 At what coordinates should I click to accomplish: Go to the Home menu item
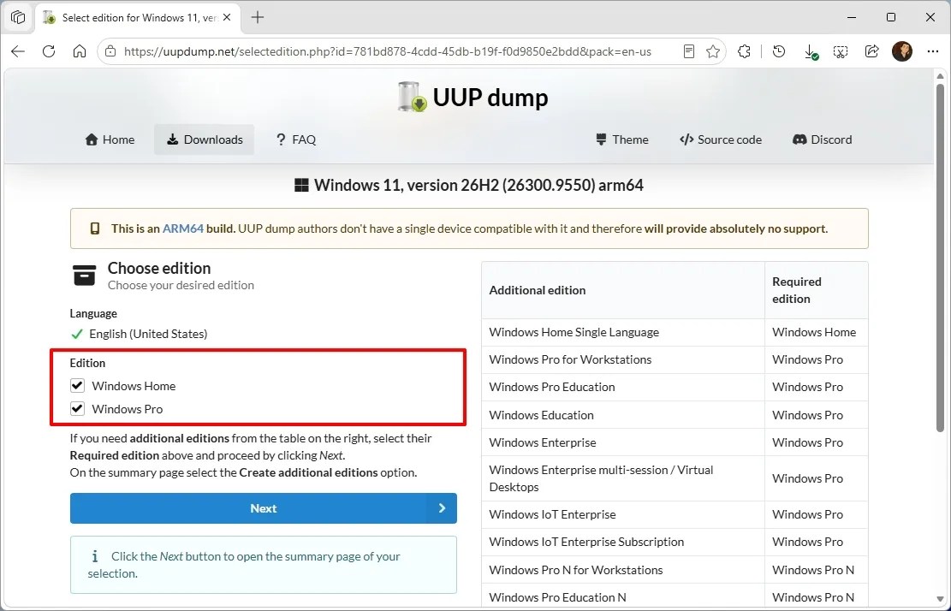110,139
